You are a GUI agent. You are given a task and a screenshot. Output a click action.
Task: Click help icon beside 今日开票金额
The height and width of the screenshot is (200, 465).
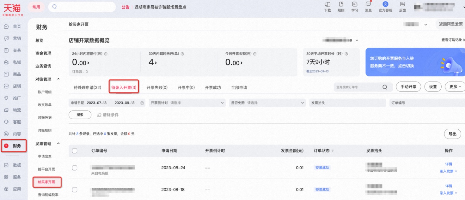[x=255, y=54]
